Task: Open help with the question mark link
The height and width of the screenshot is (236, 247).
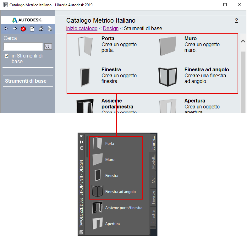Action: click(236, 20)
